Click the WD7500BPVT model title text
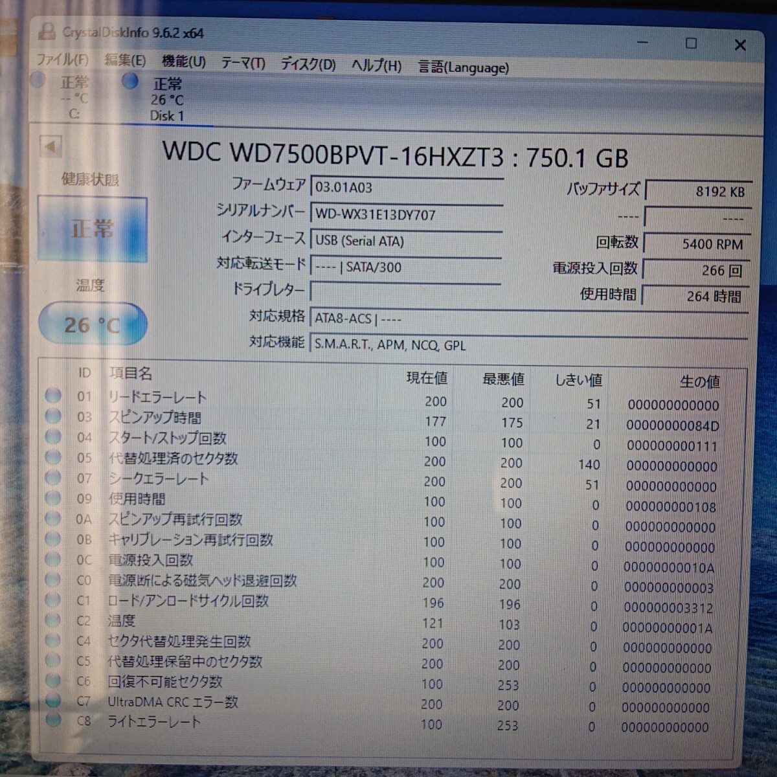Image resolution: width=777 pixels, height=777 pixels. [395, 156]
